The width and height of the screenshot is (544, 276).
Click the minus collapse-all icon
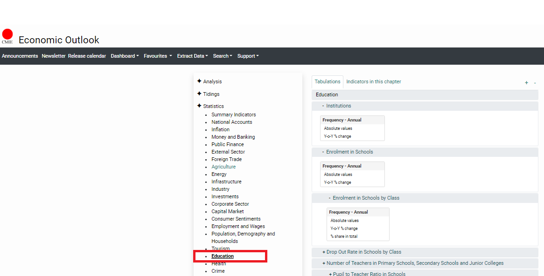tap(535, 83)
